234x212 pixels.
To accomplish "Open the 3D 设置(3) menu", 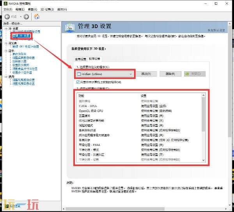I will coord(47,9).
